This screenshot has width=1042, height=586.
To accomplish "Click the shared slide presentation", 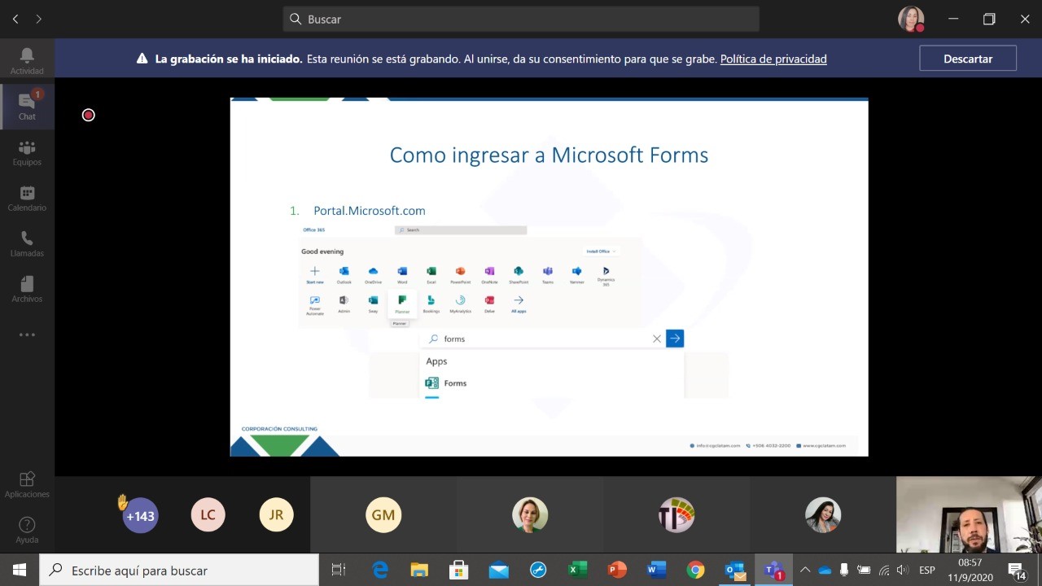I will click(x=549, y=277).
